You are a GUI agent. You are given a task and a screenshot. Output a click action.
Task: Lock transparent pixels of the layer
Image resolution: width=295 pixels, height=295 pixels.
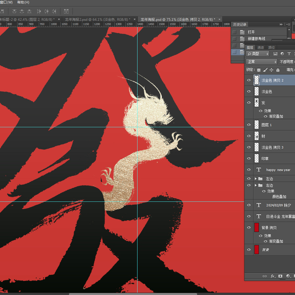pos(259,70)
